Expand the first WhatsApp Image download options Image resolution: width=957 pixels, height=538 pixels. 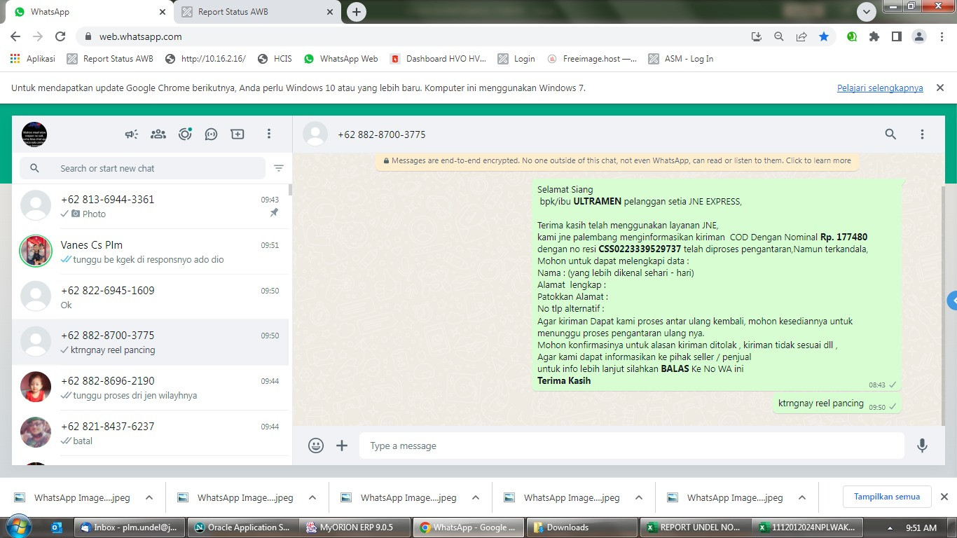point(149,497)
